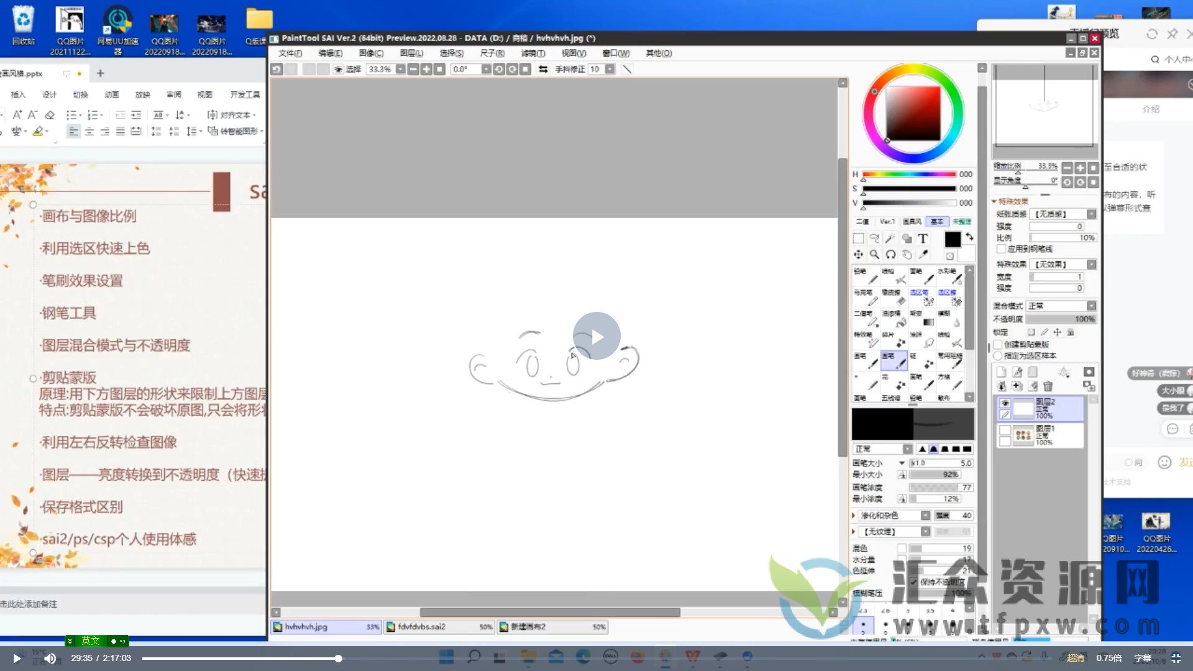Create a new normal layer
Screen dimensions: 1193x671
point(1001,372)
